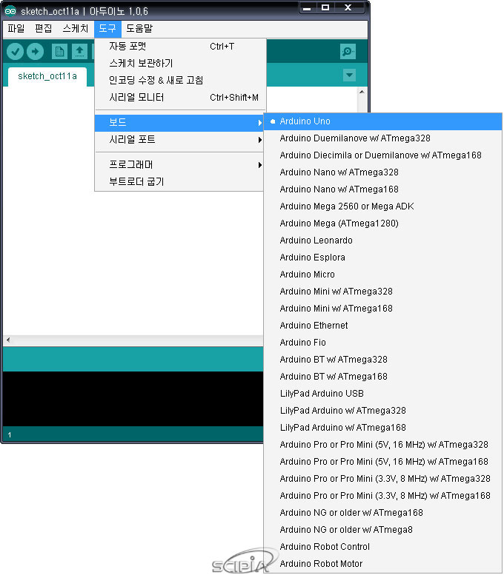Select Arduino Nano w/ ATmega168

point(382,189)
